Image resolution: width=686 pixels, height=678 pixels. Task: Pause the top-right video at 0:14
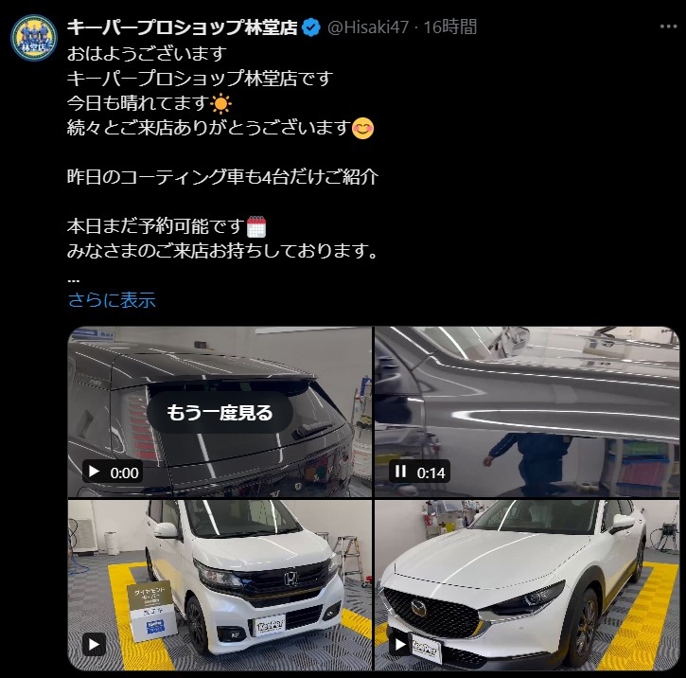(x=400, y=472)
